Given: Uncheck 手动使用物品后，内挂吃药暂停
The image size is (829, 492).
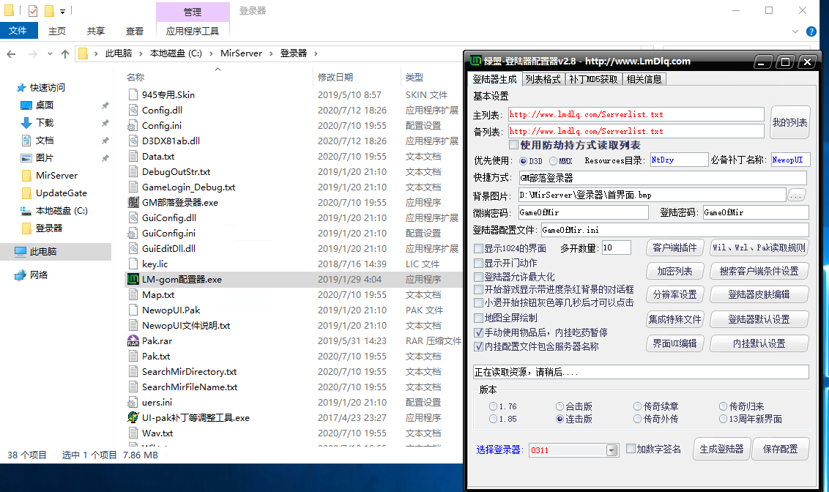Looking at the screenshot, I should (x=478, y=332).
